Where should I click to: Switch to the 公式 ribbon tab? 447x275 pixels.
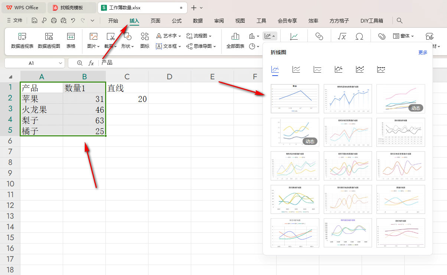pyautogui.click(x=177, y=21)
